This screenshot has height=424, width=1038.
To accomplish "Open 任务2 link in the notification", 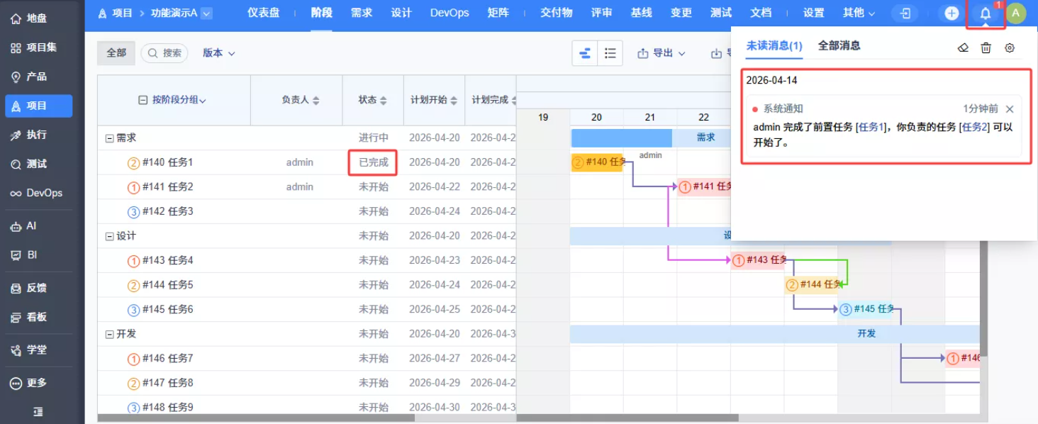I will [x=976, y=128].
